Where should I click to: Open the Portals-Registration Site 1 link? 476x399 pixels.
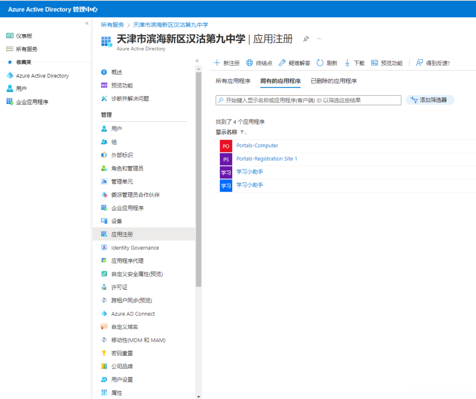coord(267,159)
